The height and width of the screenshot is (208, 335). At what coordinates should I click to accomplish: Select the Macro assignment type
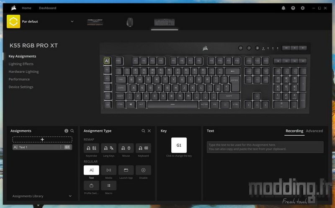108,185
